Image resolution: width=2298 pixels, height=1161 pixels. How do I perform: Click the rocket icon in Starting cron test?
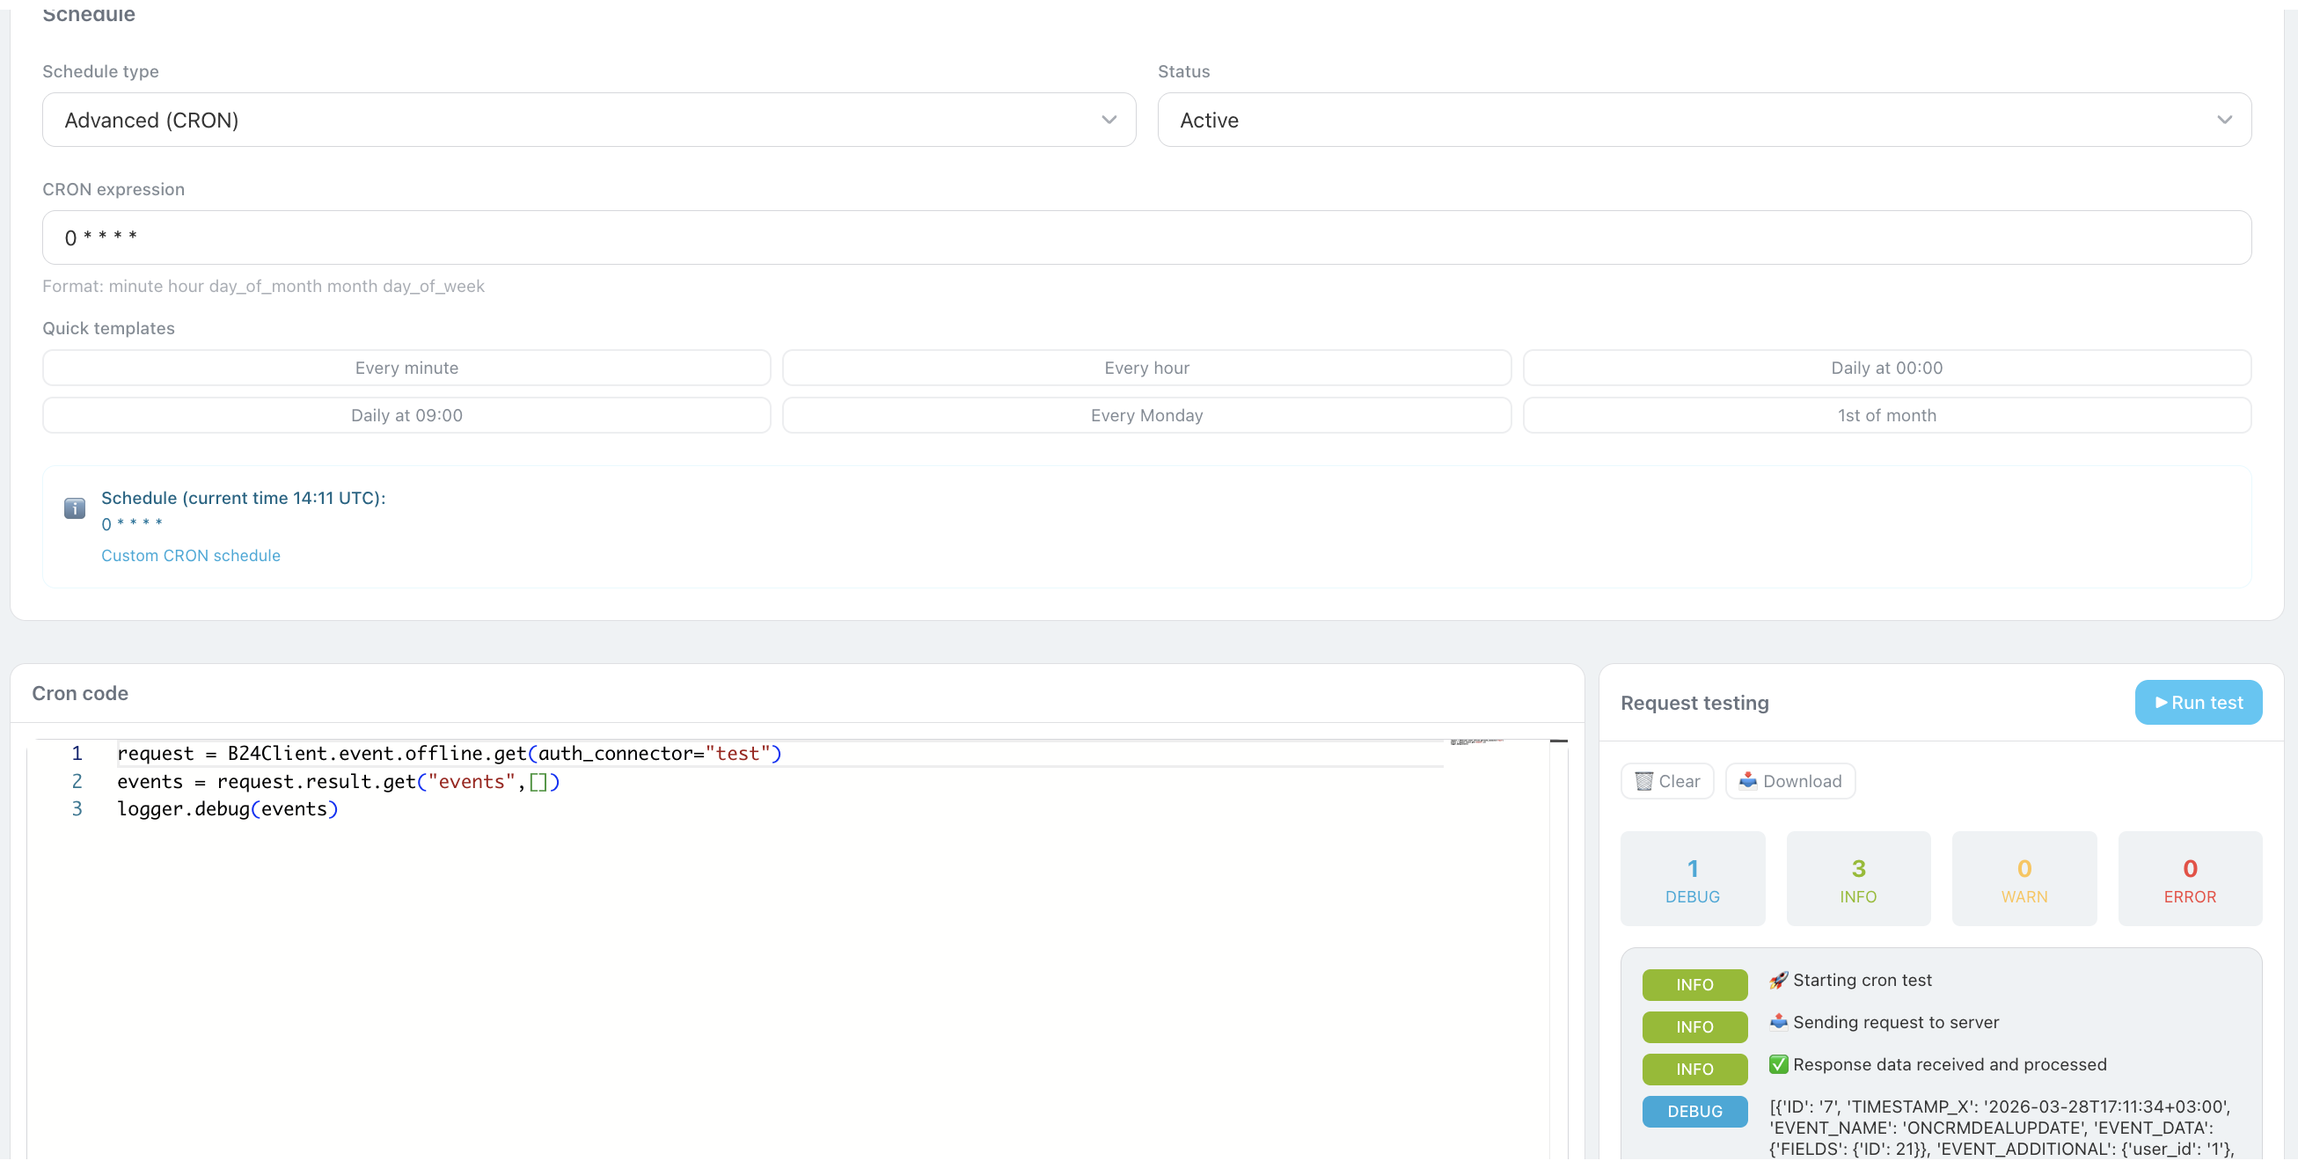(1778, 980)
